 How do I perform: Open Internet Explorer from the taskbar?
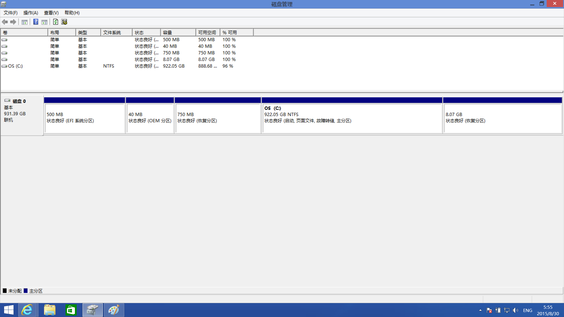coord(27,310)
